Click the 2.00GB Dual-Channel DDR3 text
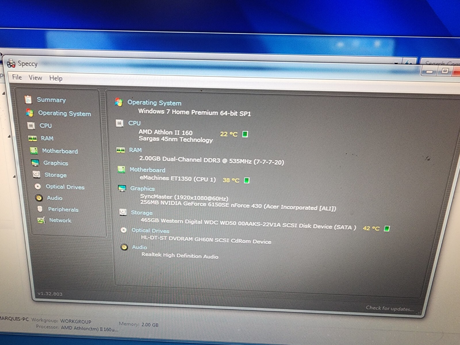The width and height of the screenshot is (460, 345). (x=212, y=160)
